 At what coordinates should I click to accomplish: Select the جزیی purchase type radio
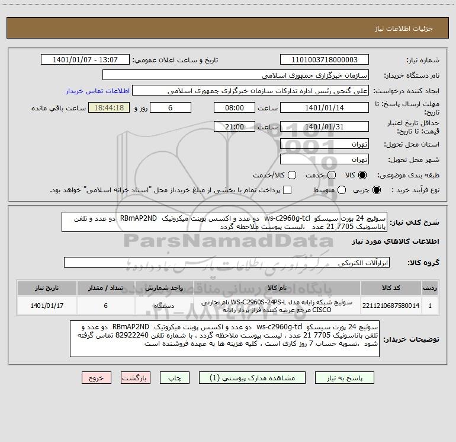[377, 190]
